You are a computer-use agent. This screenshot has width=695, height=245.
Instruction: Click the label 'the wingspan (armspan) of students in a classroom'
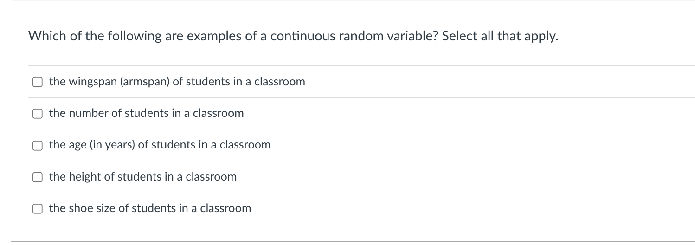tap(177, 82)
